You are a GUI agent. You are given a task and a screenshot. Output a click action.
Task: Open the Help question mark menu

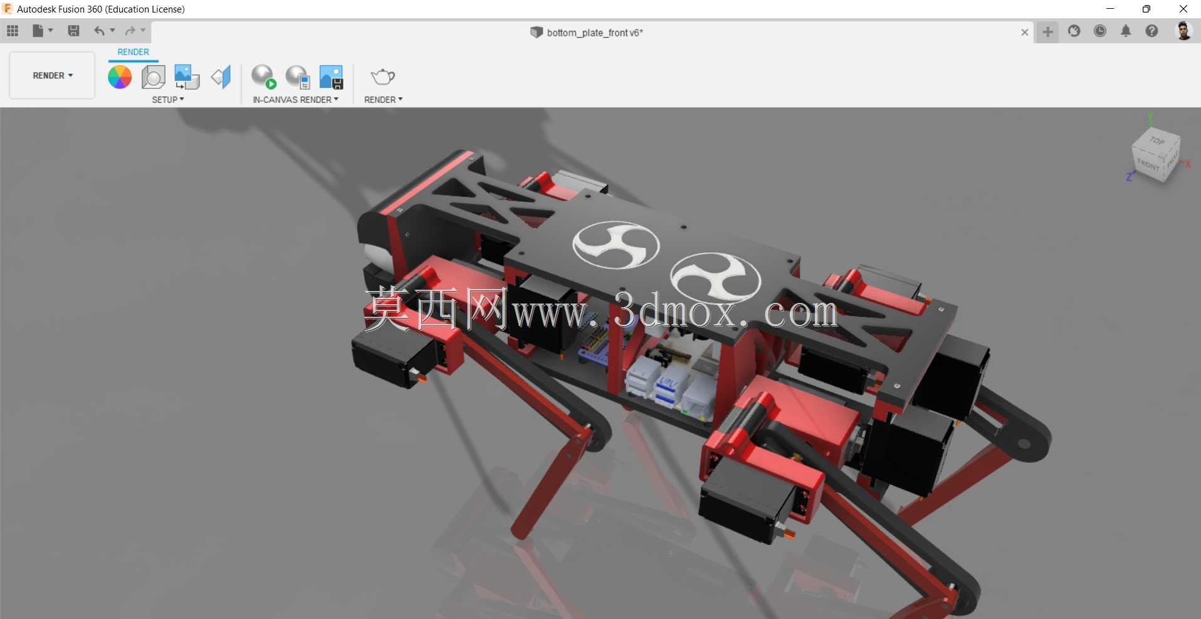(1151, 31)
